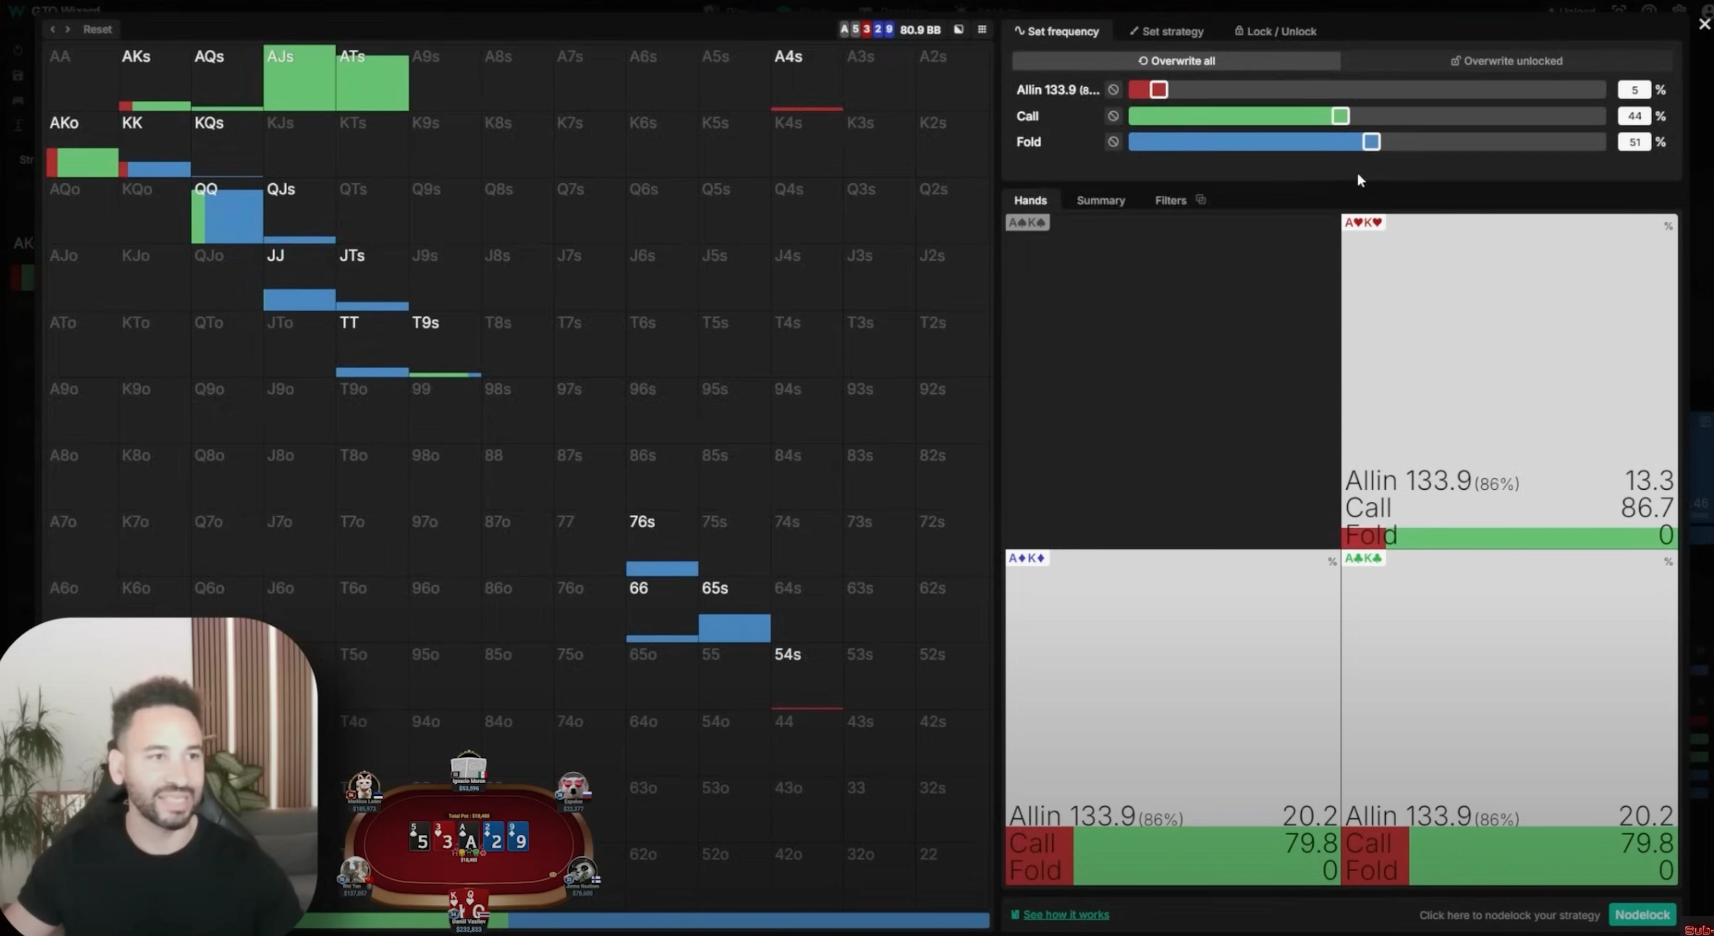Click the ban icon next to Call
The image size is (1714, 936).
[1113, 116]
